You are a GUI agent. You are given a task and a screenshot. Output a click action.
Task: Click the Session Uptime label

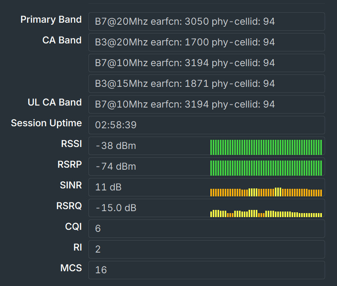47,123
